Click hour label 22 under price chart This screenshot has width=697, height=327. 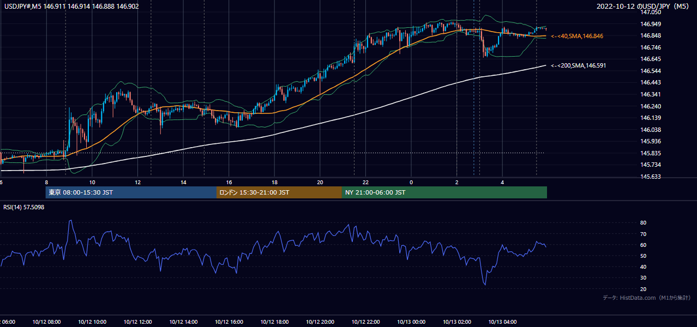pyautogui.click(x=365, y=182)
